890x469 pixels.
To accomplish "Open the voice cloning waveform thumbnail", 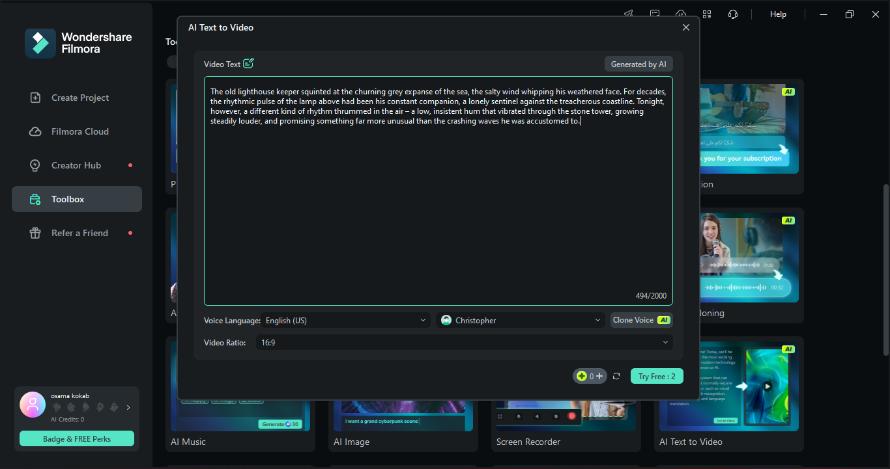I will [749, 258].
